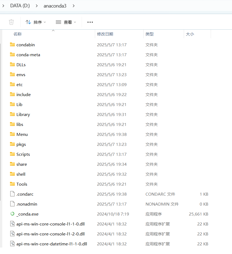This screenshot has height=254, width=232.
Task: Select the Scripts folder icon
Action: [x=12, y=154]
